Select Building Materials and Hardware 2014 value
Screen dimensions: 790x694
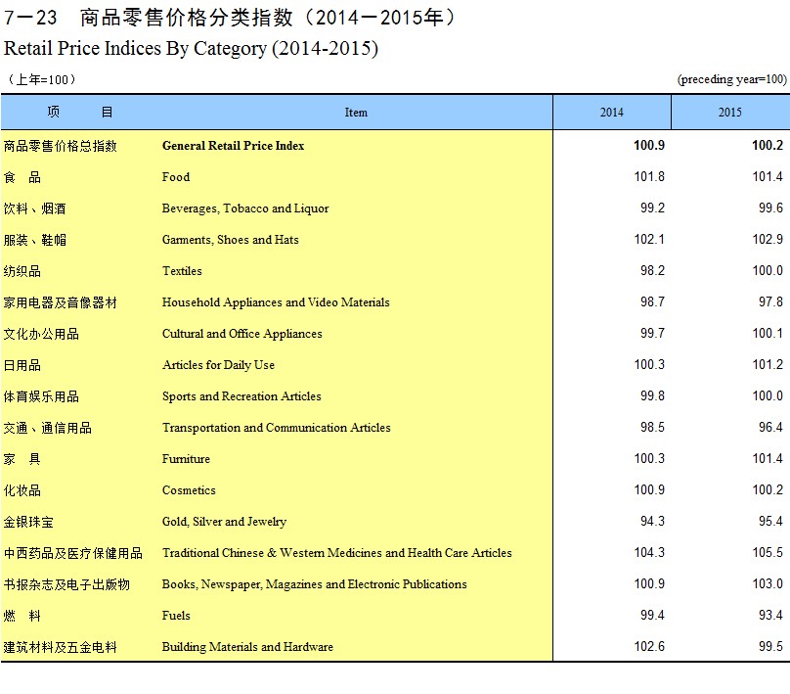point(650,647)
